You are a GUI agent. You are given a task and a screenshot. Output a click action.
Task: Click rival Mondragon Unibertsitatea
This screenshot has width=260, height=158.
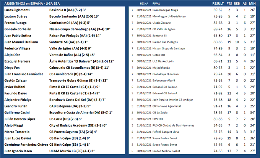(x=169, y=16)
